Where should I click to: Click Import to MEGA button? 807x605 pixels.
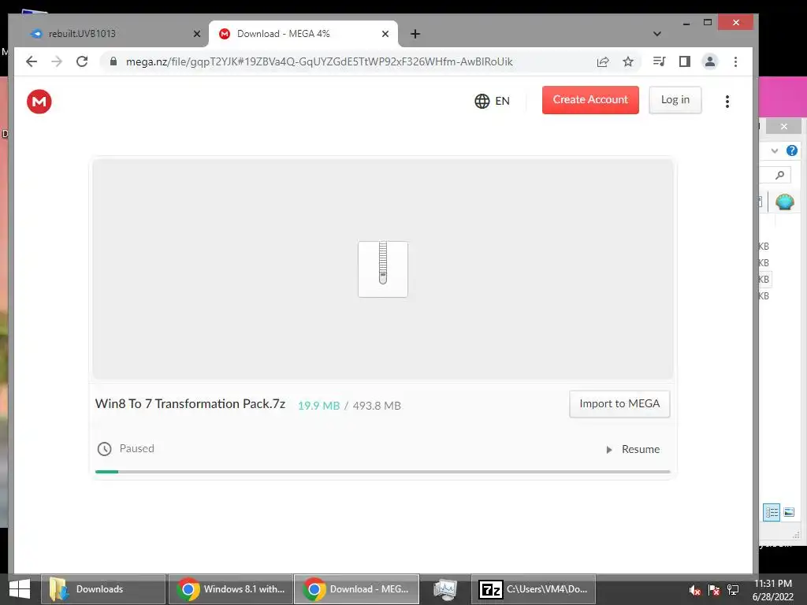click(619, 404)
